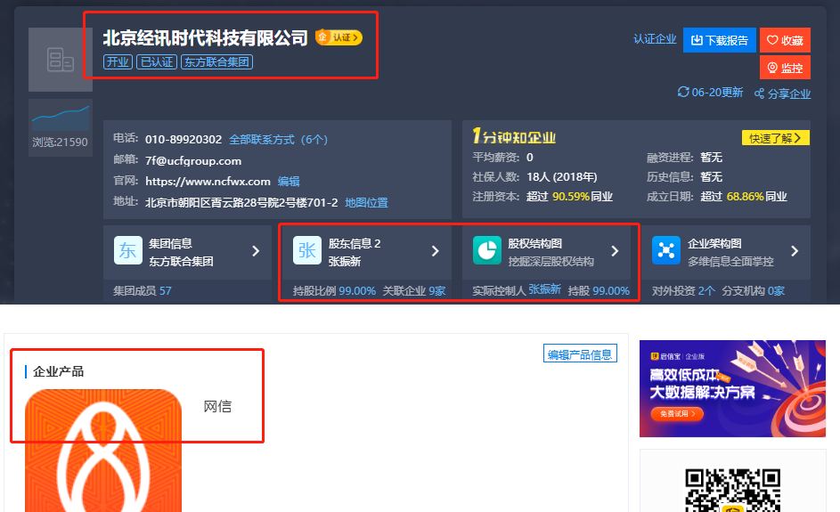Screen dimensions: 840x512
Task: Open the 高效低成本大数据解决方案 ad banner
Action: point(732,388)
